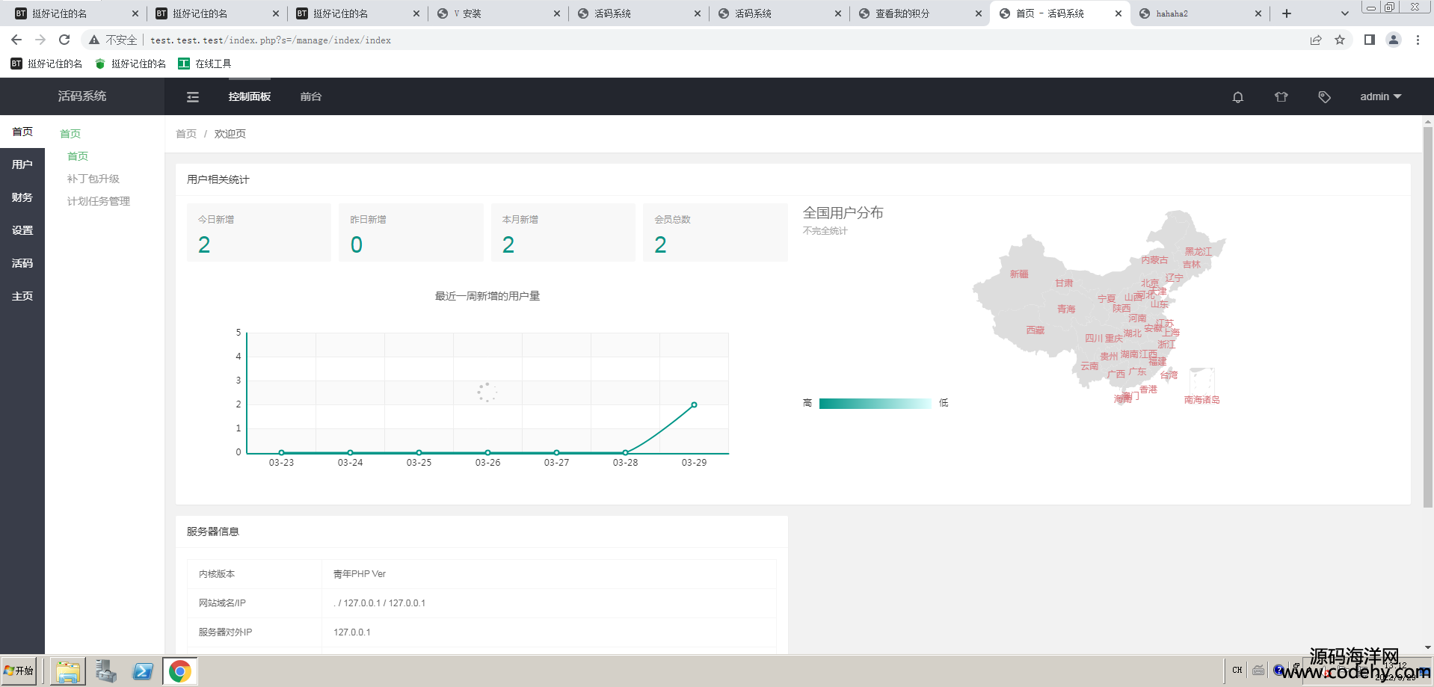Open the Windows 开始 start button
Image resolution: width=1434 pixels, height=687 pixels.
19,671
